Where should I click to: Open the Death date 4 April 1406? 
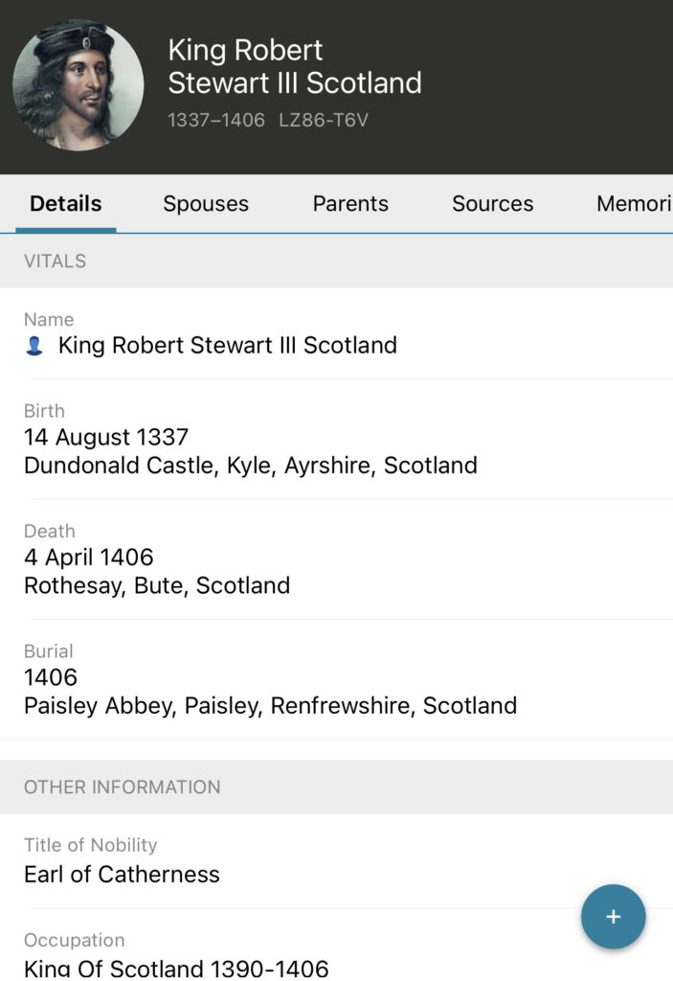coord(88,558)
